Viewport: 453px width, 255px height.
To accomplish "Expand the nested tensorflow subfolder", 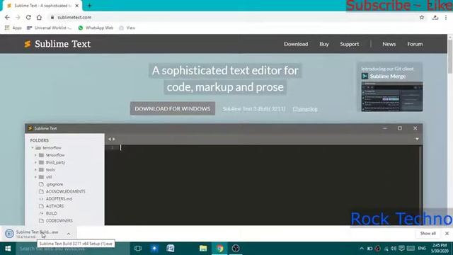I will 35,155.
